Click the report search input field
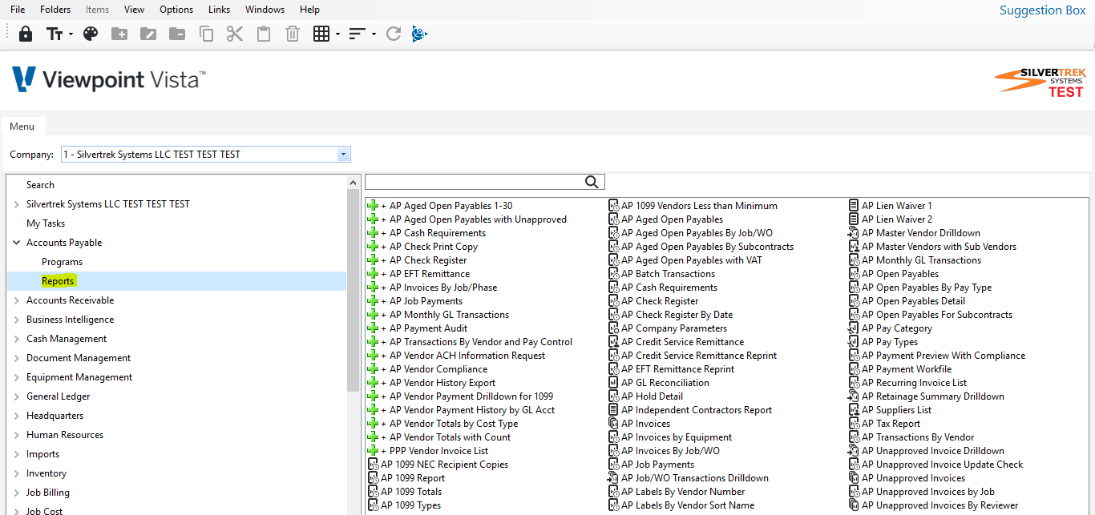Image resolution: width=1095 pixels, height=515 pixels. tap(475, 182)
